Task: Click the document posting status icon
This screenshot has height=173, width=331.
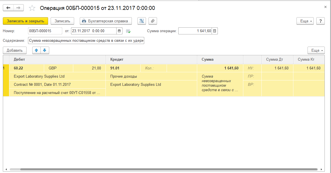Action: click(128, 31)
